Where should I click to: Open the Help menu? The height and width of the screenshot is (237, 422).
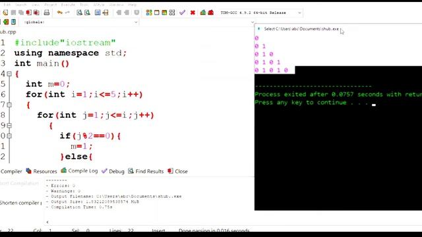[x=132, y=5]
